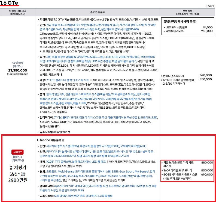Select the "iconic (아이코닉)" trim name
This screenshot has height=202, width=216.
pyautogui.click(x=18, y=159)
